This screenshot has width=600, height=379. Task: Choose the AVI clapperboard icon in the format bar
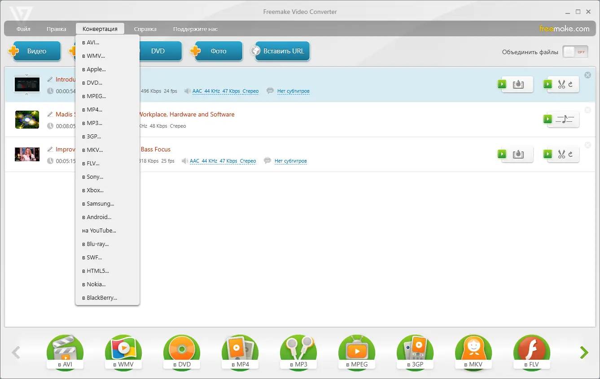coord(65,352)
